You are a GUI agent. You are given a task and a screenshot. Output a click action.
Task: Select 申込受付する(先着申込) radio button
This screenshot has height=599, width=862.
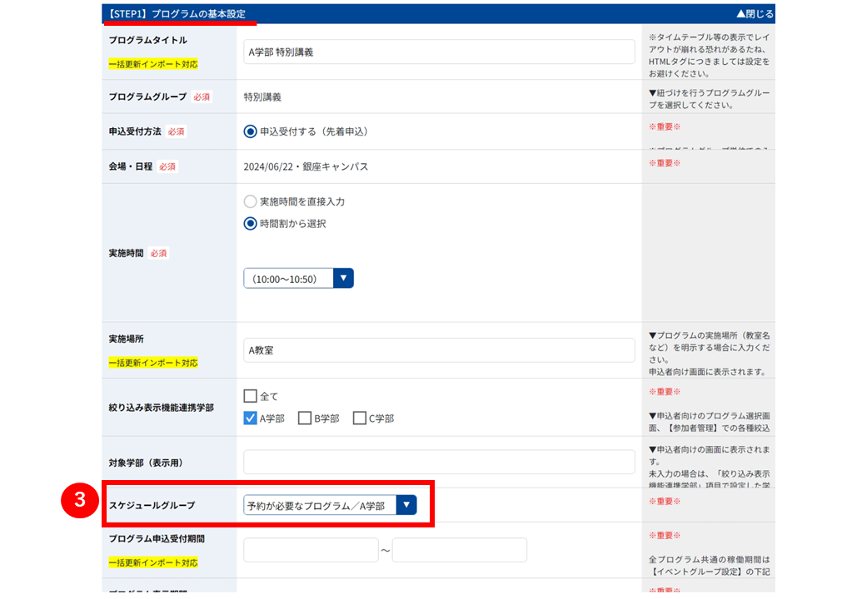click(x=250, y=131)
